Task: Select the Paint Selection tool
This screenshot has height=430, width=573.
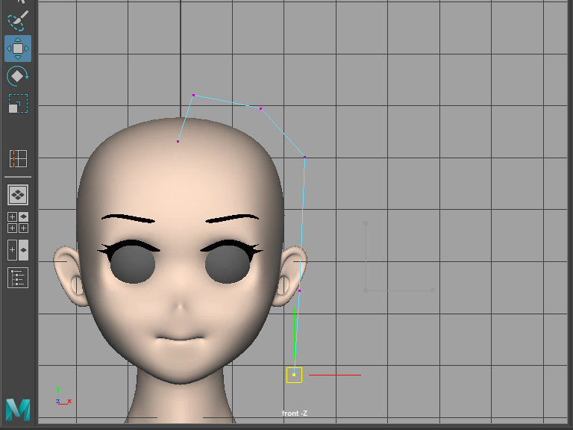Action: point(18,19)
